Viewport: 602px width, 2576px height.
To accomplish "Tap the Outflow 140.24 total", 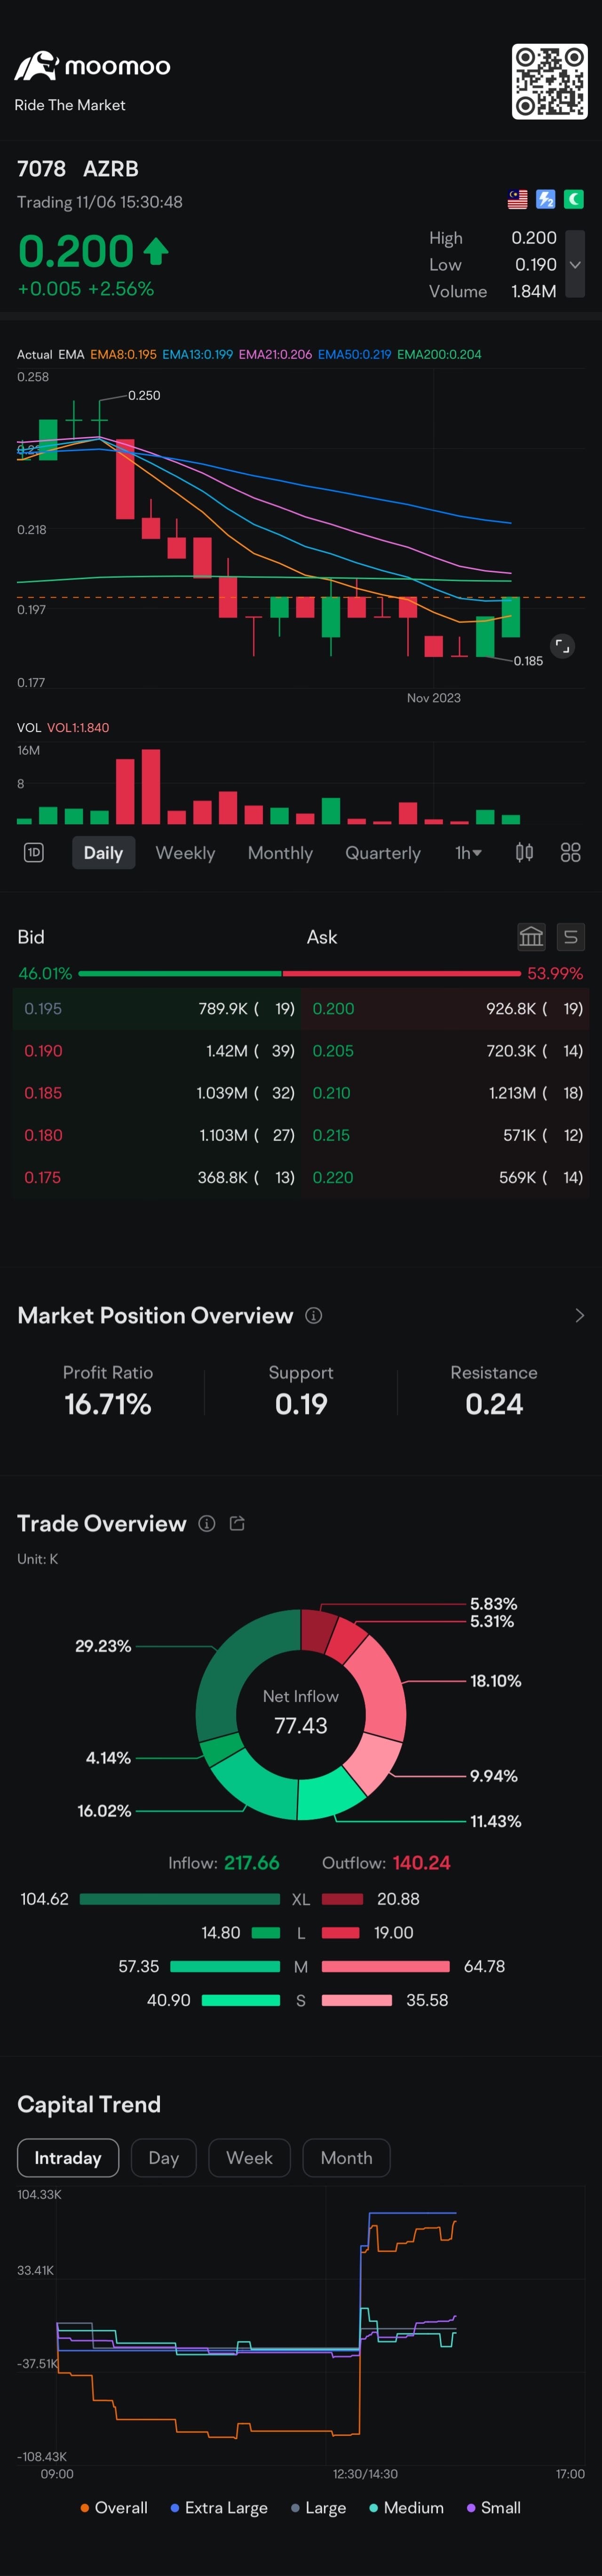I will coord(386,1863).
